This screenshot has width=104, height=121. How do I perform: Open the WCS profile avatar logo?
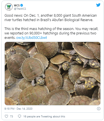coord(9,7)
